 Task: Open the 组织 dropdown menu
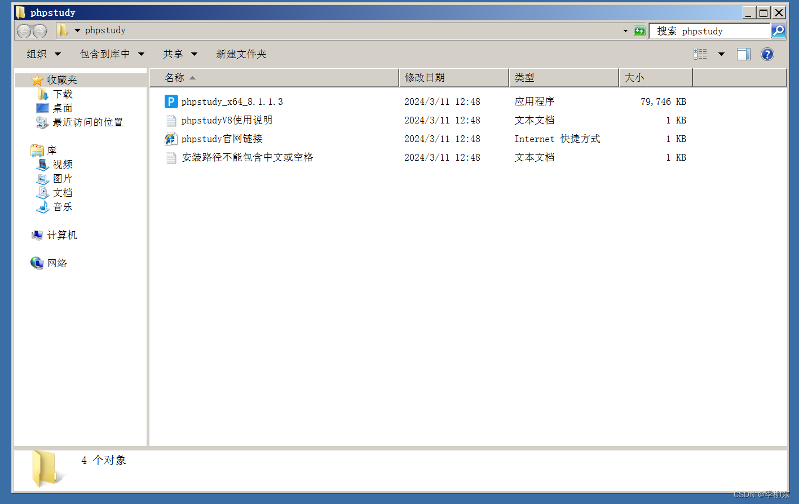pyautogui.click(x=43, y=54)
